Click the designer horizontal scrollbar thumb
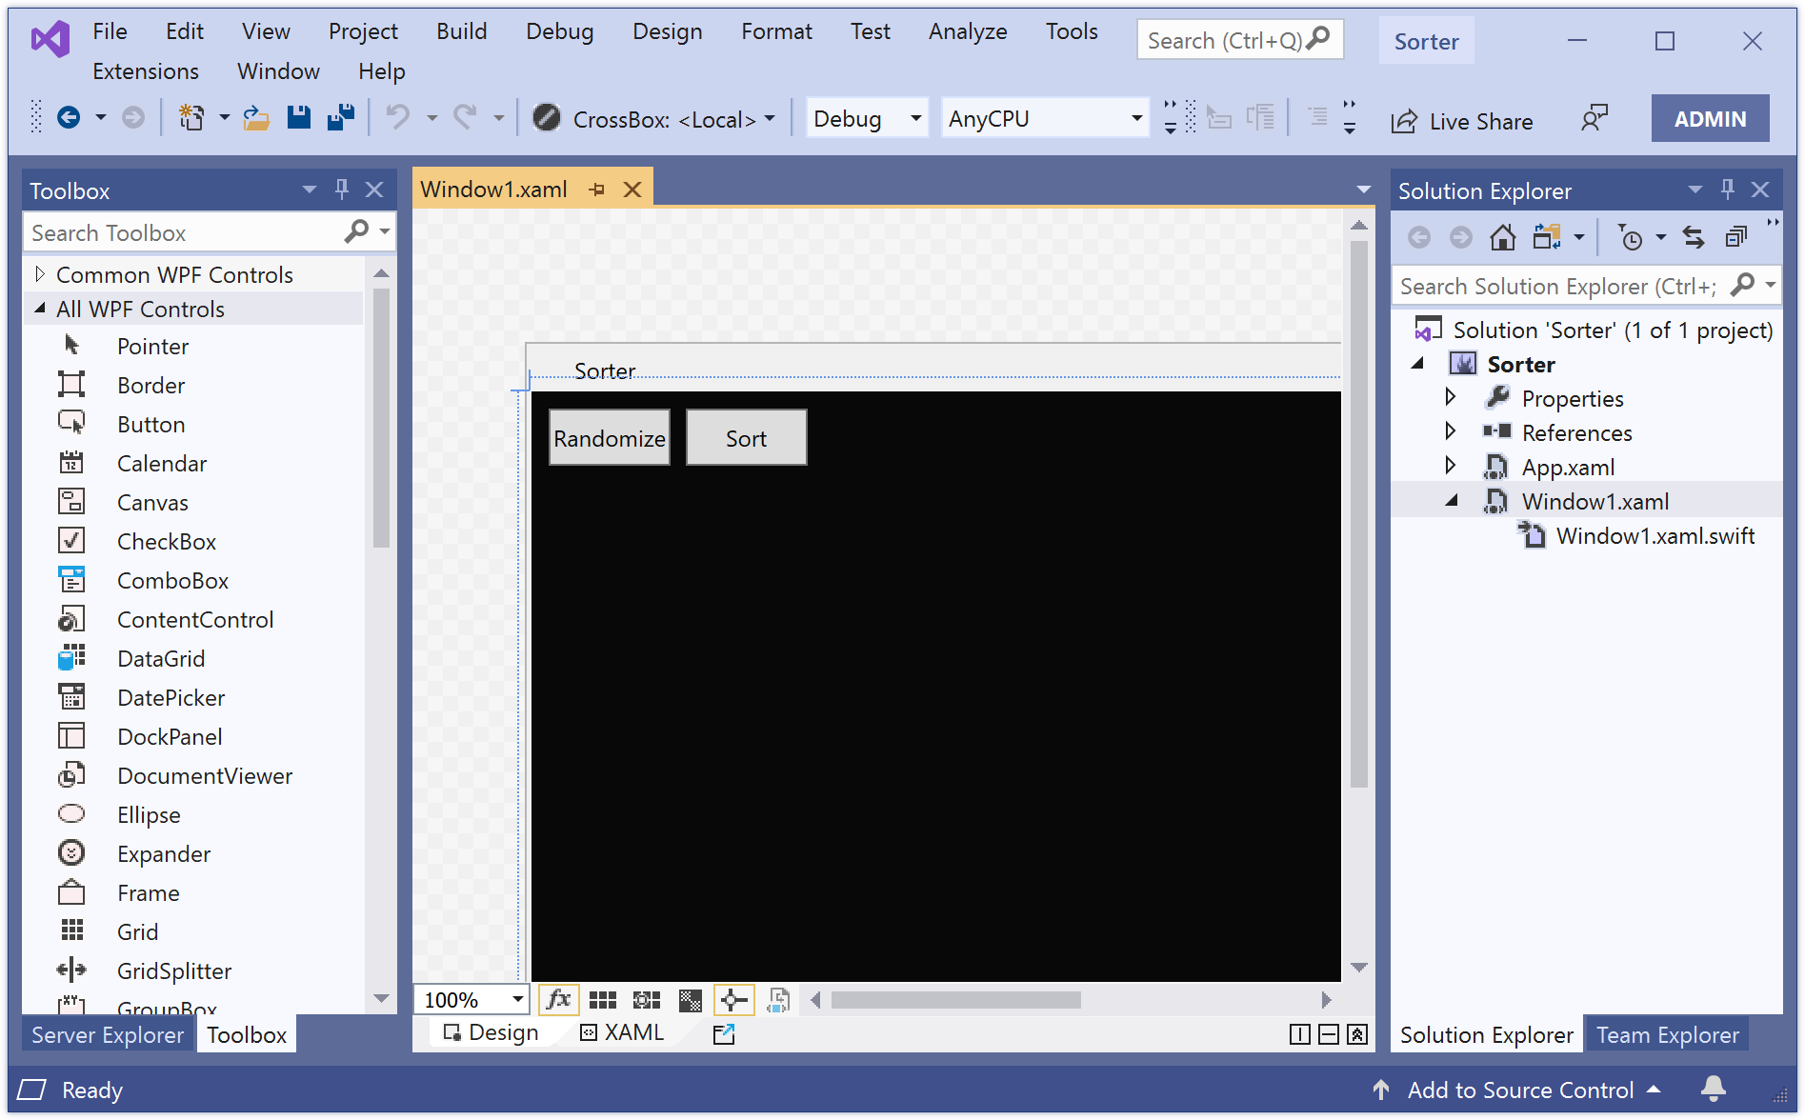The image size is (1805, 1120). point(956,1000)
